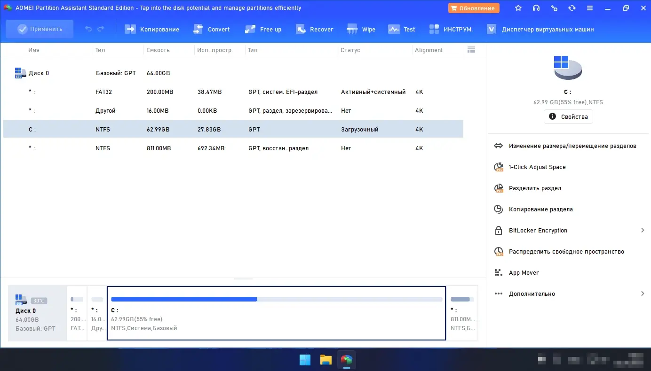
Task: Click Изменение размера/перемещение разделов
Action: (x=572, y=146)
